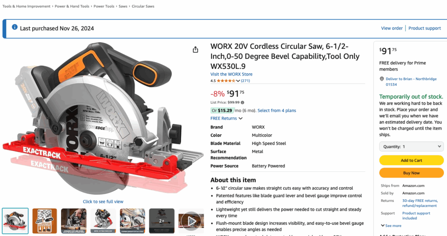Visit the WORX Store link
Screen dimensions: 447x236
coord(231,74)
